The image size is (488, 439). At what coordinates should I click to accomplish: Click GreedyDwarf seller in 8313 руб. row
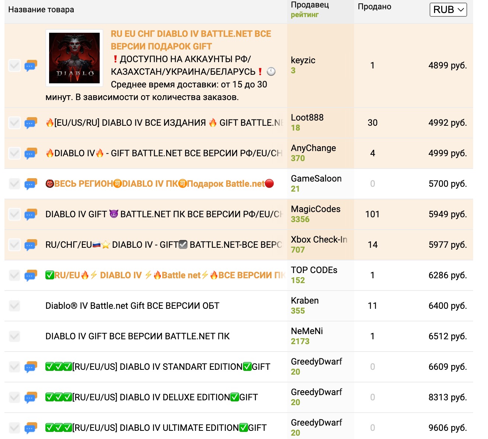[x=317, y=392]
